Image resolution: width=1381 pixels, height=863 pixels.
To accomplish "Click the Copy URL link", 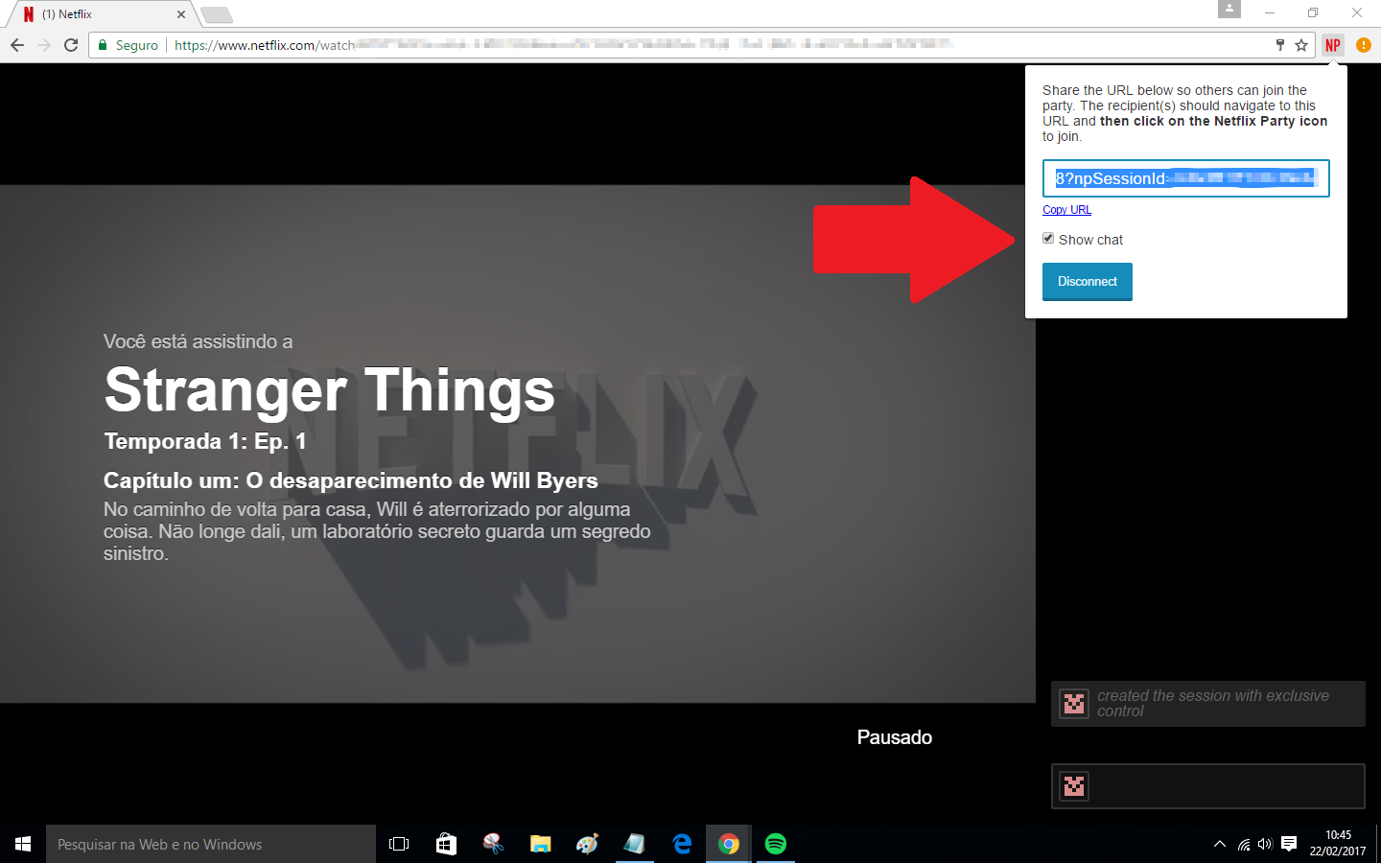I will point(1066,210).
